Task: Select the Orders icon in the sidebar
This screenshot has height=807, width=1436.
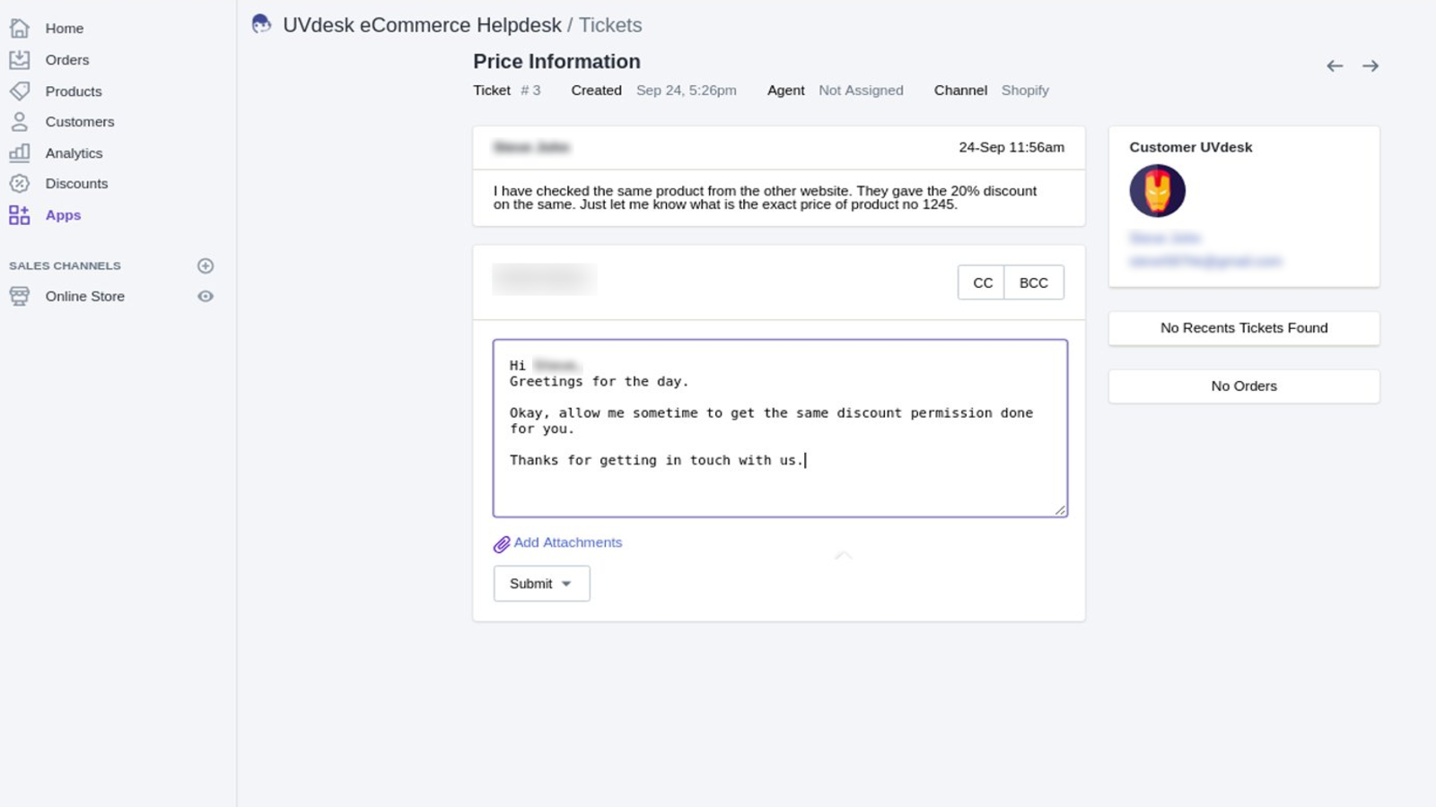Action: (x=20, y=59)
